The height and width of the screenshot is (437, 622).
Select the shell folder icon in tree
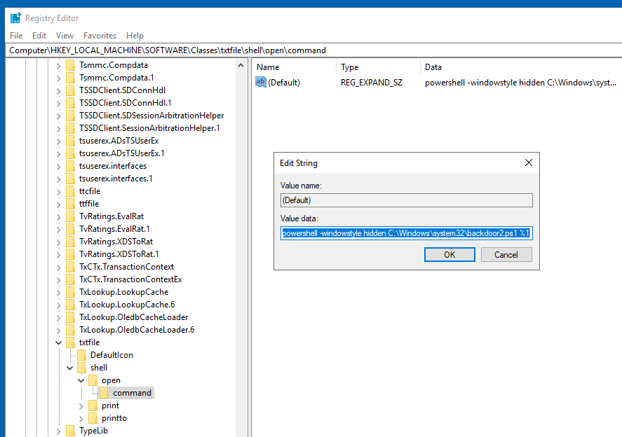(81, 368)
